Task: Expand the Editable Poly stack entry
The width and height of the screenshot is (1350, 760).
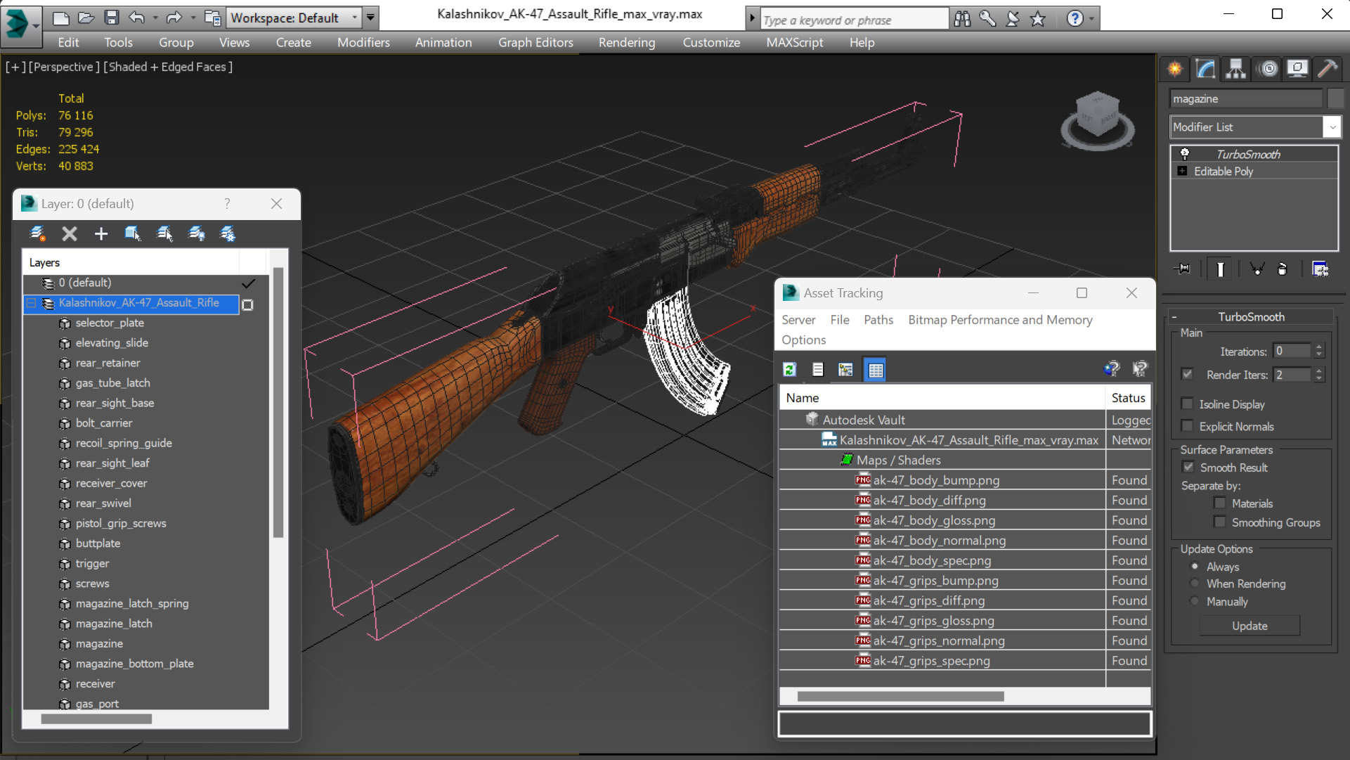Action: click(1182, 172)
